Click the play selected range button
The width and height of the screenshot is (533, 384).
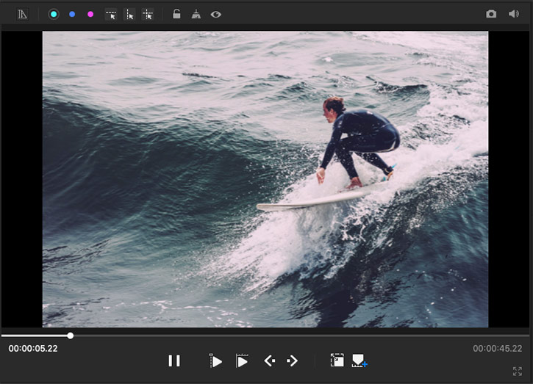242,361
